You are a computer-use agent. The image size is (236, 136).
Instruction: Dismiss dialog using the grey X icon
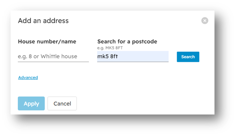coord(205,21)
